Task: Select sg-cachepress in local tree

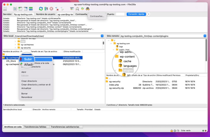Action: pos(27,44)
